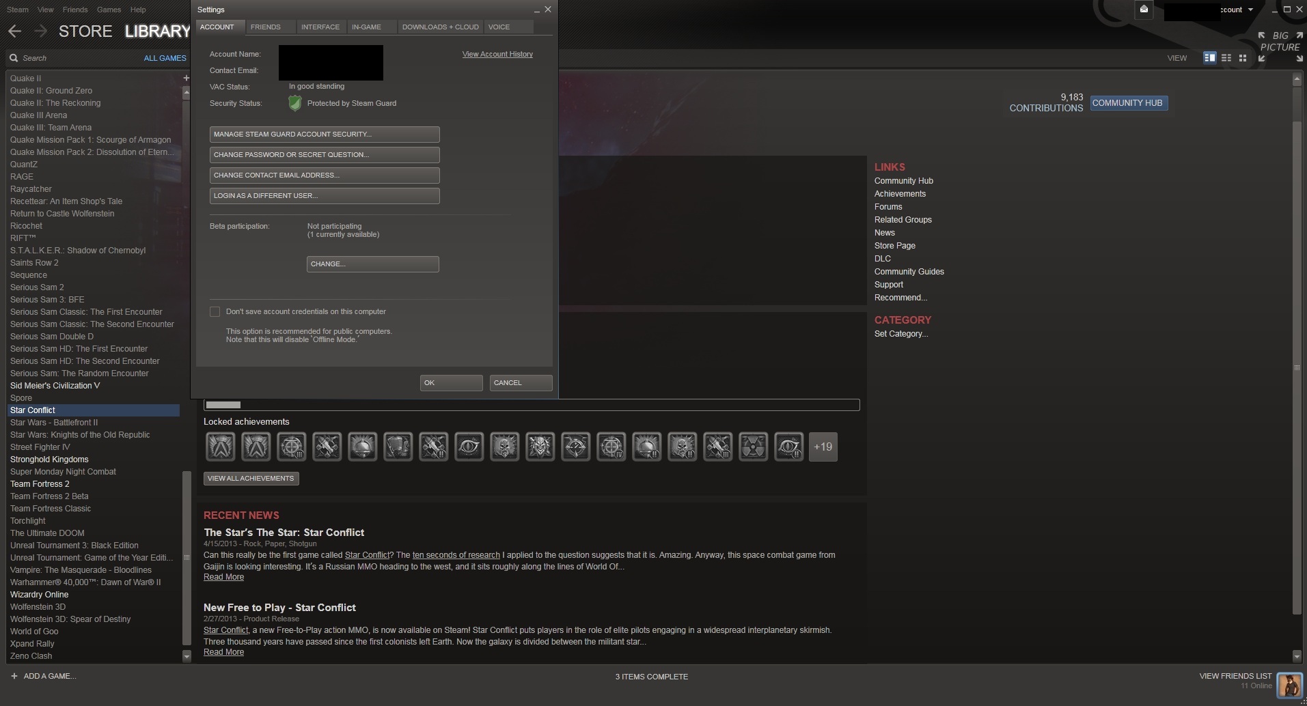Click the eye achievement marked II
The image size is (1307, 706).
coord(788,447)
